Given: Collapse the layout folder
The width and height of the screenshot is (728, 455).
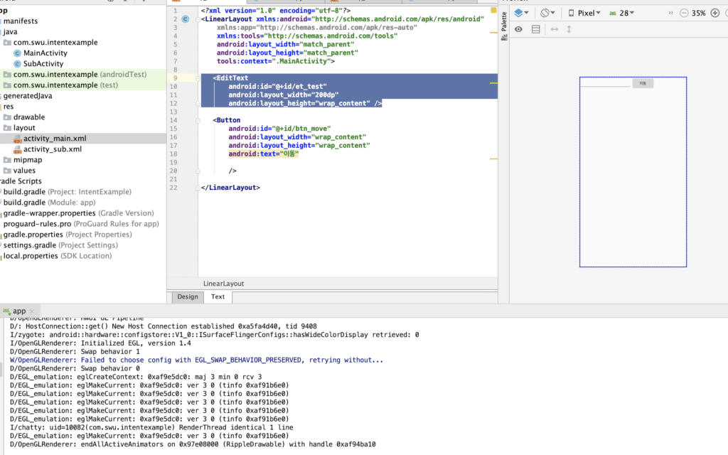Looking at the screenshot, I should point(24,128).
